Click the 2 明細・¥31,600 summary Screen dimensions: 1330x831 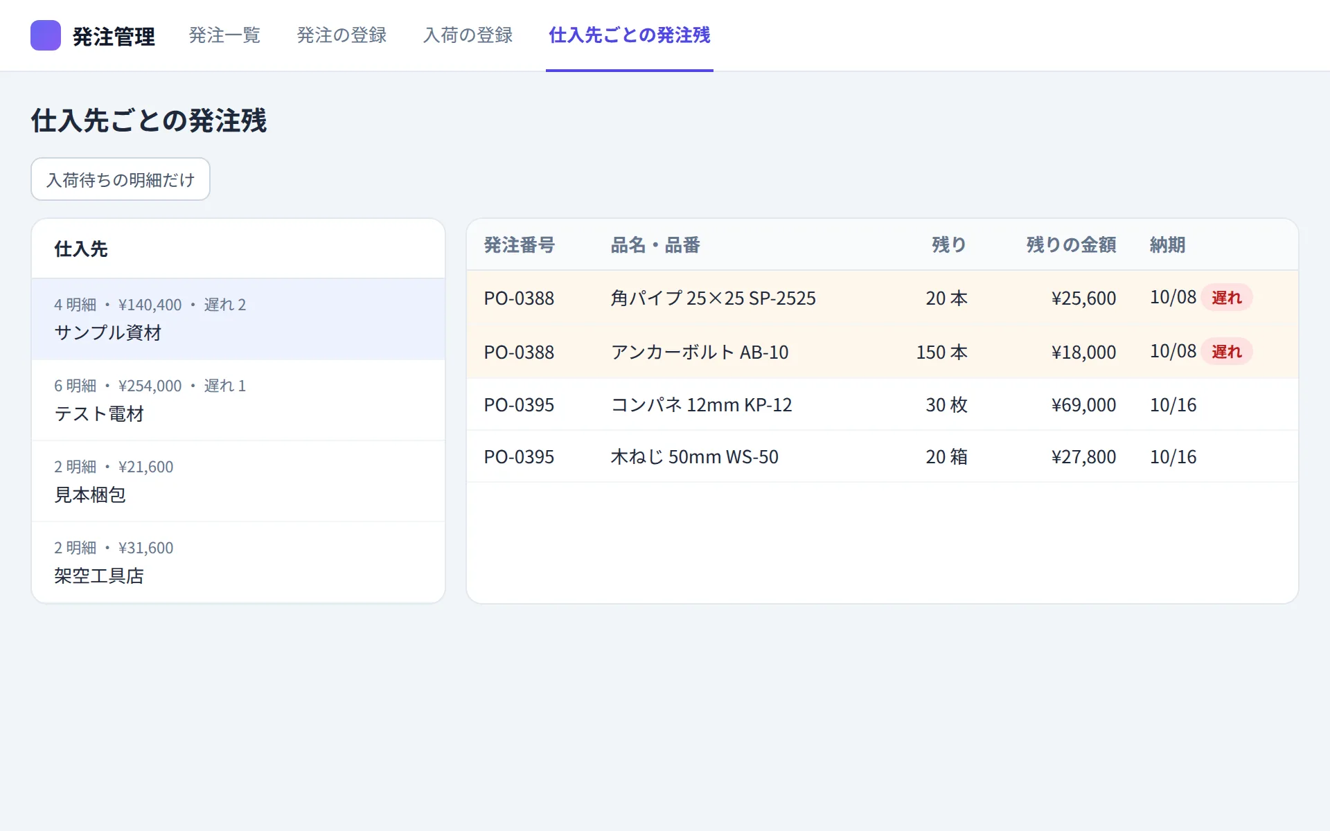click(x=114, y=548)
